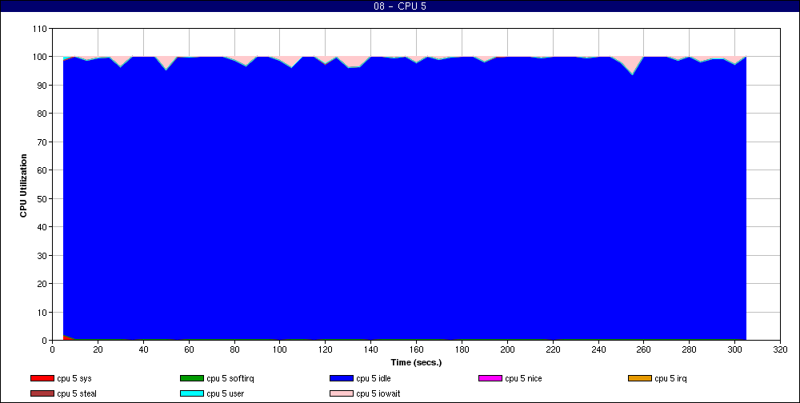Viewport: 800px width, 403px height.
Task: Click the y-axis tick value 110
Action: 40,29
